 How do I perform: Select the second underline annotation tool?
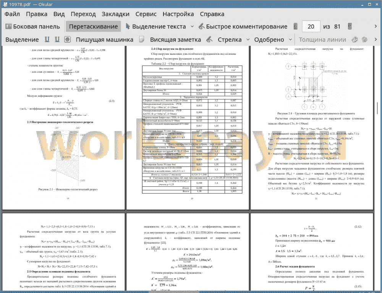coord(57,39)
